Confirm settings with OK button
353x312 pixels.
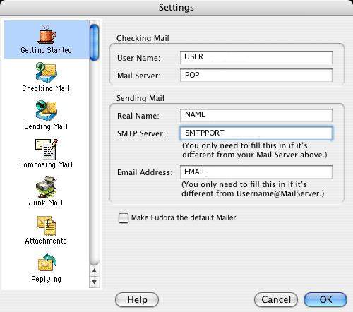pos(325,300)
